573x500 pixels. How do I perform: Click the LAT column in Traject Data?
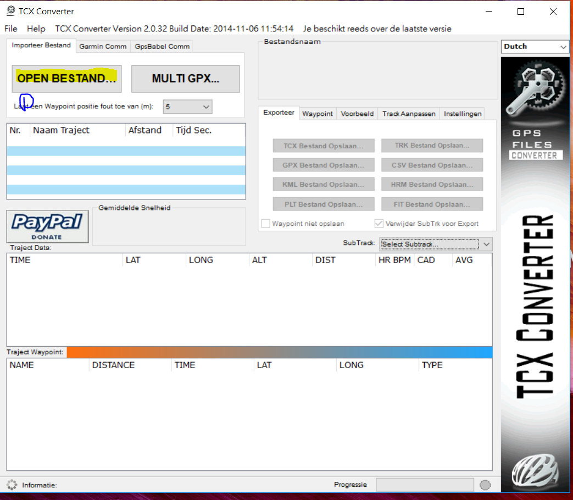pos(154,260)
